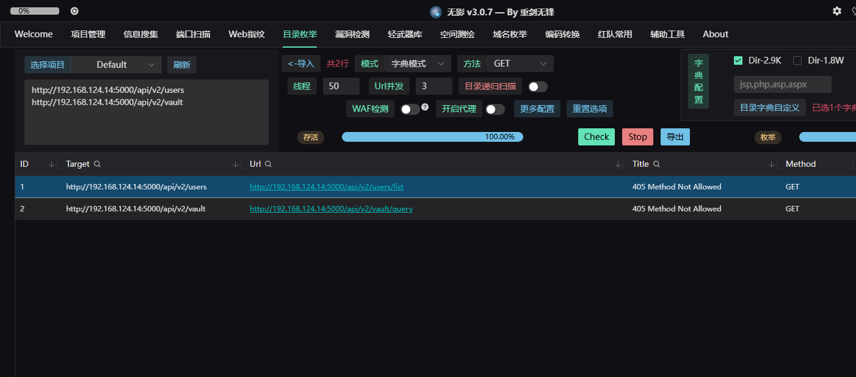856x377 pixels.
Task: Click the jsp,php,asp,aspx extension field
Action: (x=783, y=84)
